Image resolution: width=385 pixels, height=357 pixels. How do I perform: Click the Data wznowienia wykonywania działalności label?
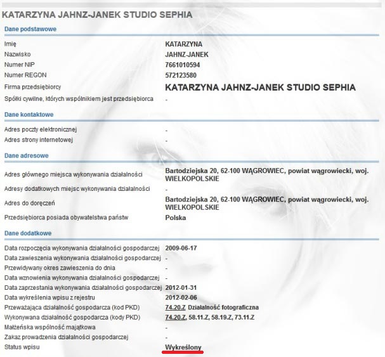point(82,278)
